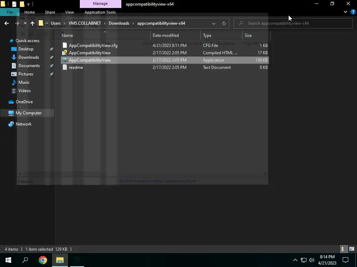357x267 pixels.
Task: Open Network in the navigation pane
Action: [23, 124]
